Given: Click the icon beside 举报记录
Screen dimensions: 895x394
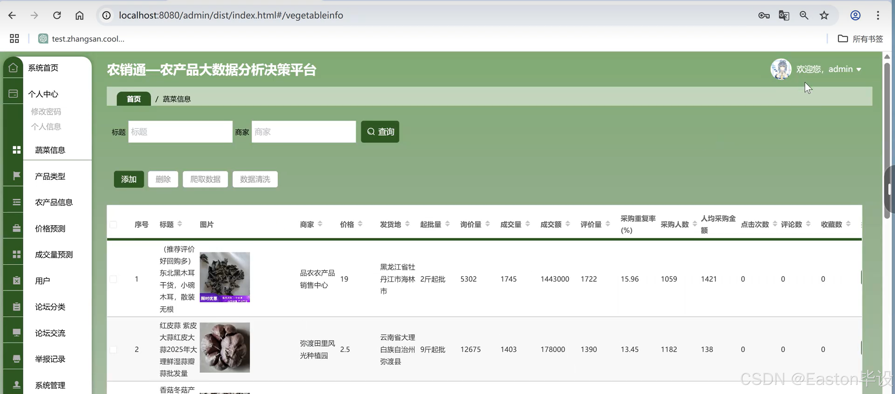Looking at the screenshot, I should [16, 359].
